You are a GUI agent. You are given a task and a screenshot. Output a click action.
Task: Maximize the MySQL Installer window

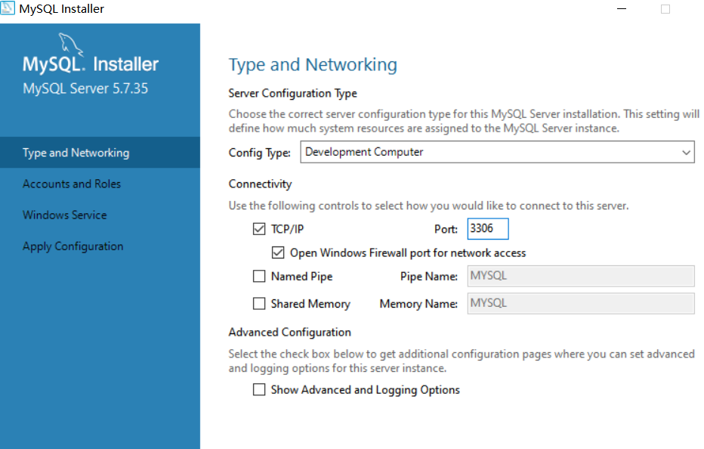coord(665,9)
